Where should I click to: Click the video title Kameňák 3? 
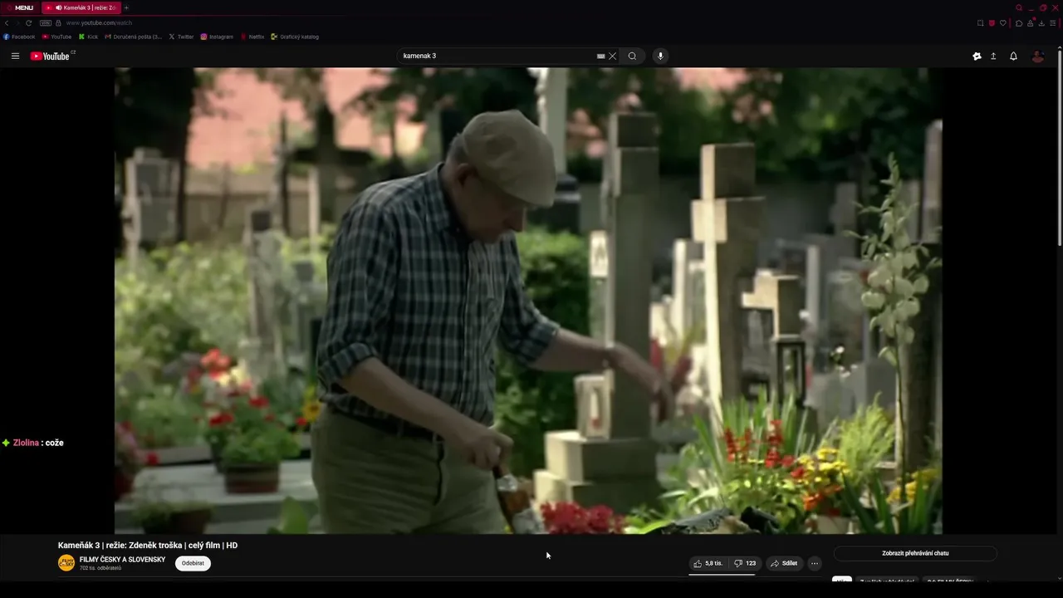pos(148,546)
